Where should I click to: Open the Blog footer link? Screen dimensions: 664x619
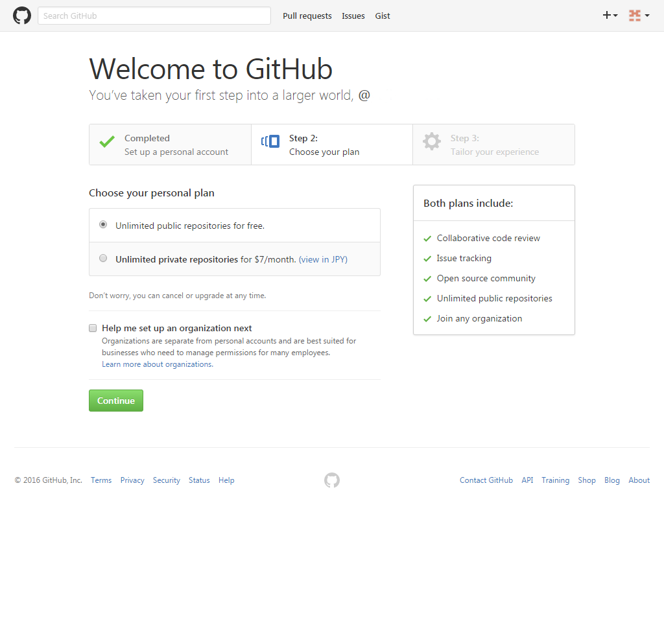[x=612, y=480]
